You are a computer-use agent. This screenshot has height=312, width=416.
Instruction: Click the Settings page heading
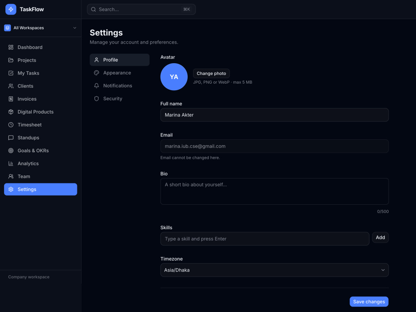coord(106,32)
